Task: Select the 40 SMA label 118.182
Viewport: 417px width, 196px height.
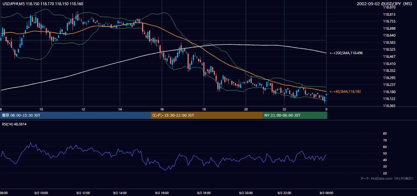Action: tap(345, 92)
